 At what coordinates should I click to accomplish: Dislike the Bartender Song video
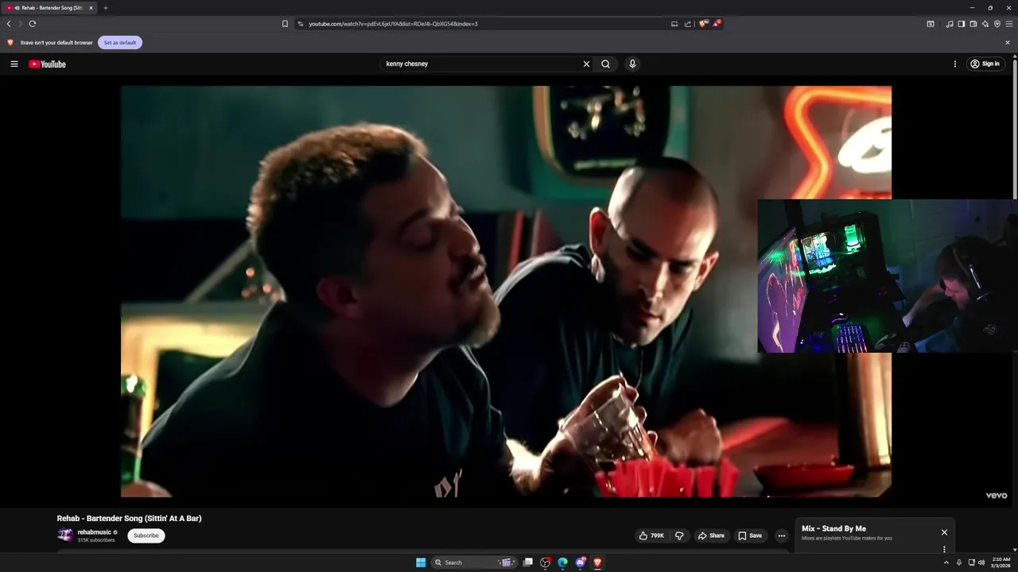click(679, 535)
